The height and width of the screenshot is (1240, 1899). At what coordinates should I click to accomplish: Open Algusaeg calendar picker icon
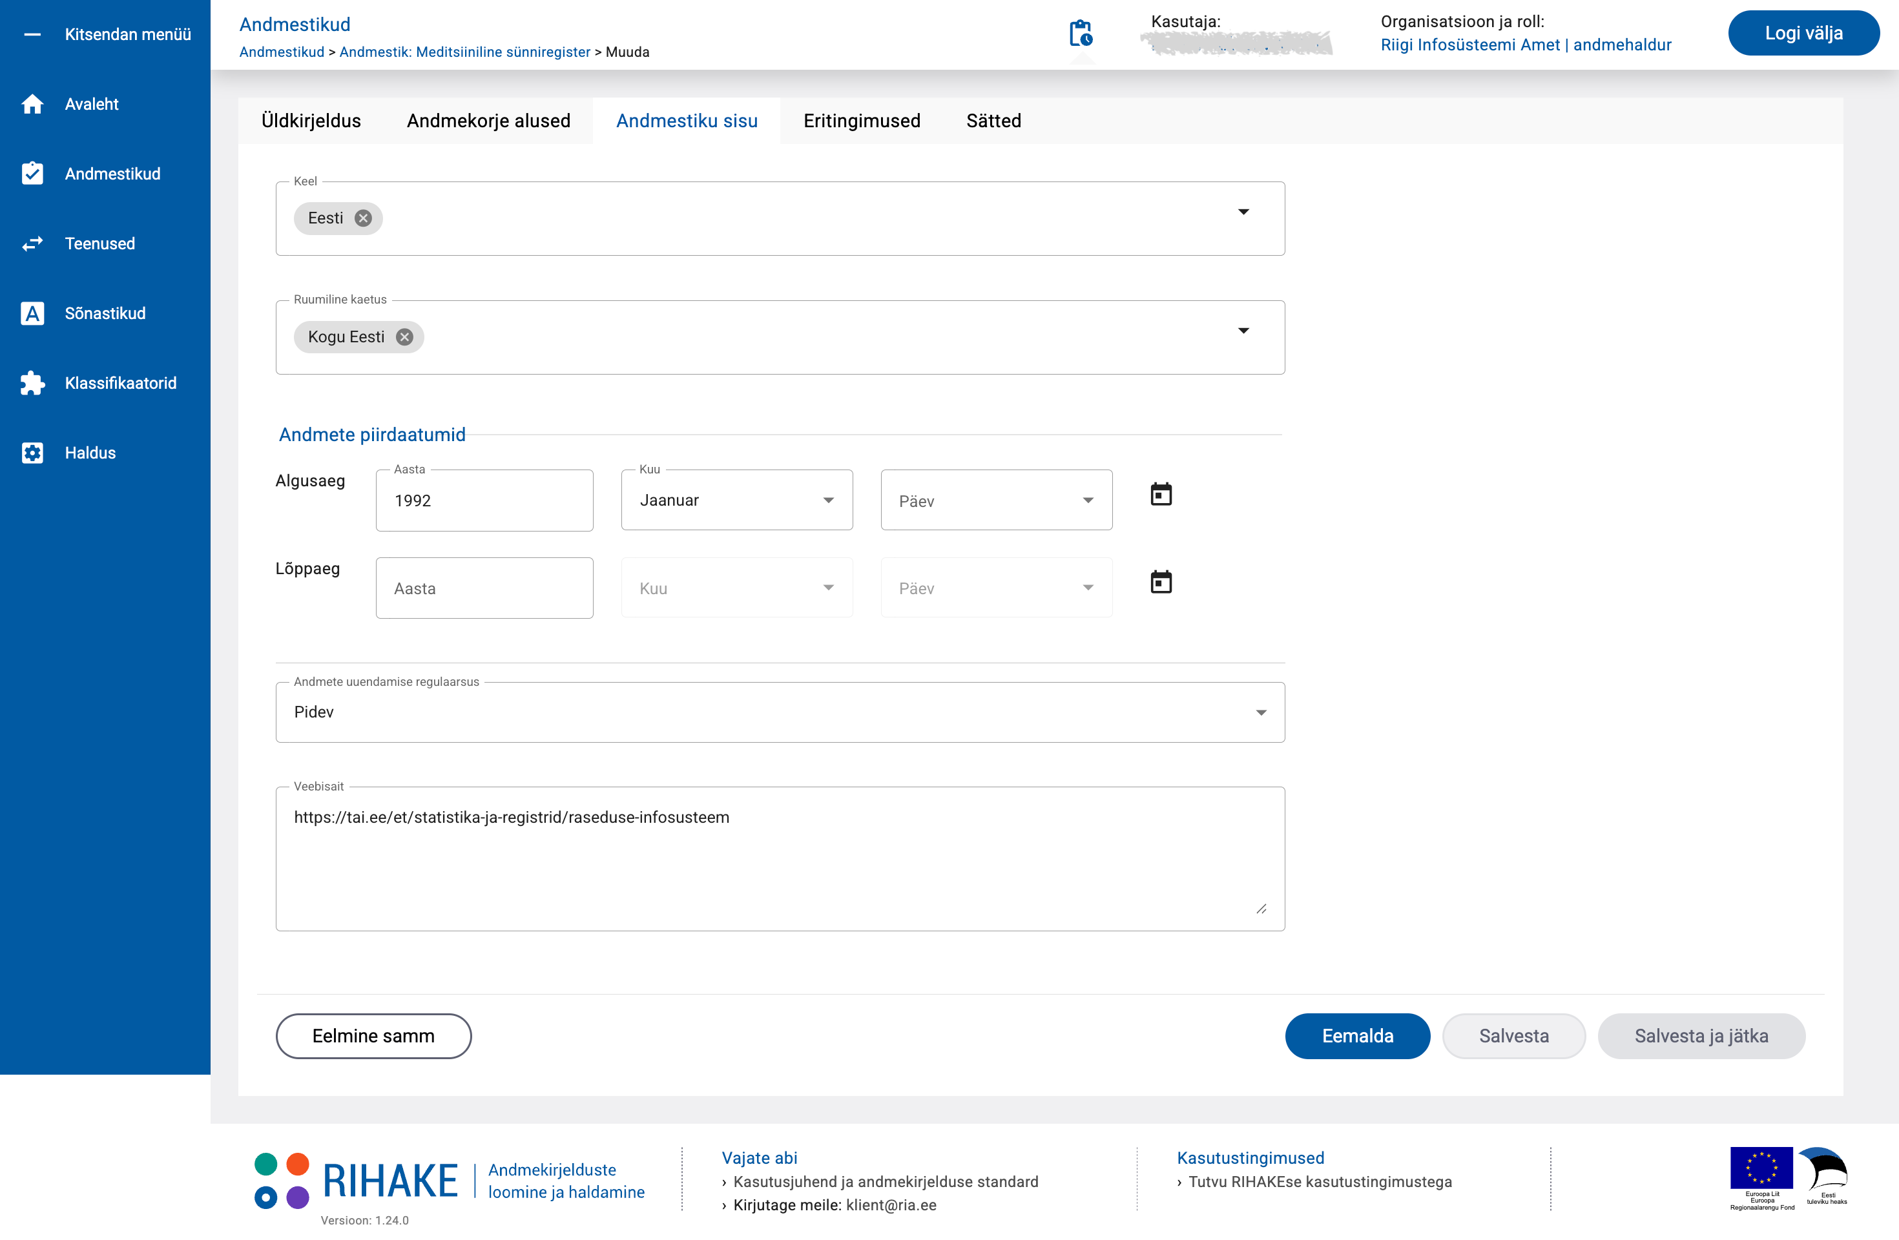click(x=1161, y=495)
